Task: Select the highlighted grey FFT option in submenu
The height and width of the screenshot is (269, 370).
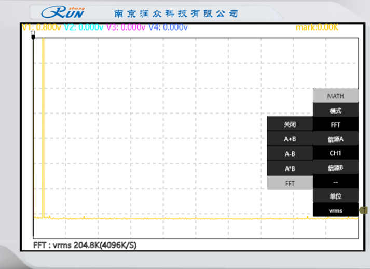Action: coord(290,183)
